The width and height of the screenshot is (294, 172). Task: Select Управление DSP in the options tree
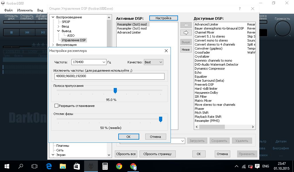pyautogui.click(x=74, y=40)
